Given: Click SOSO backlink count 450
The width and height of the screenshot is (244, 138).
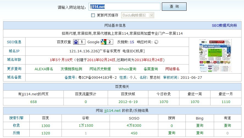Looking at the screenshot, I should [134, 133].
